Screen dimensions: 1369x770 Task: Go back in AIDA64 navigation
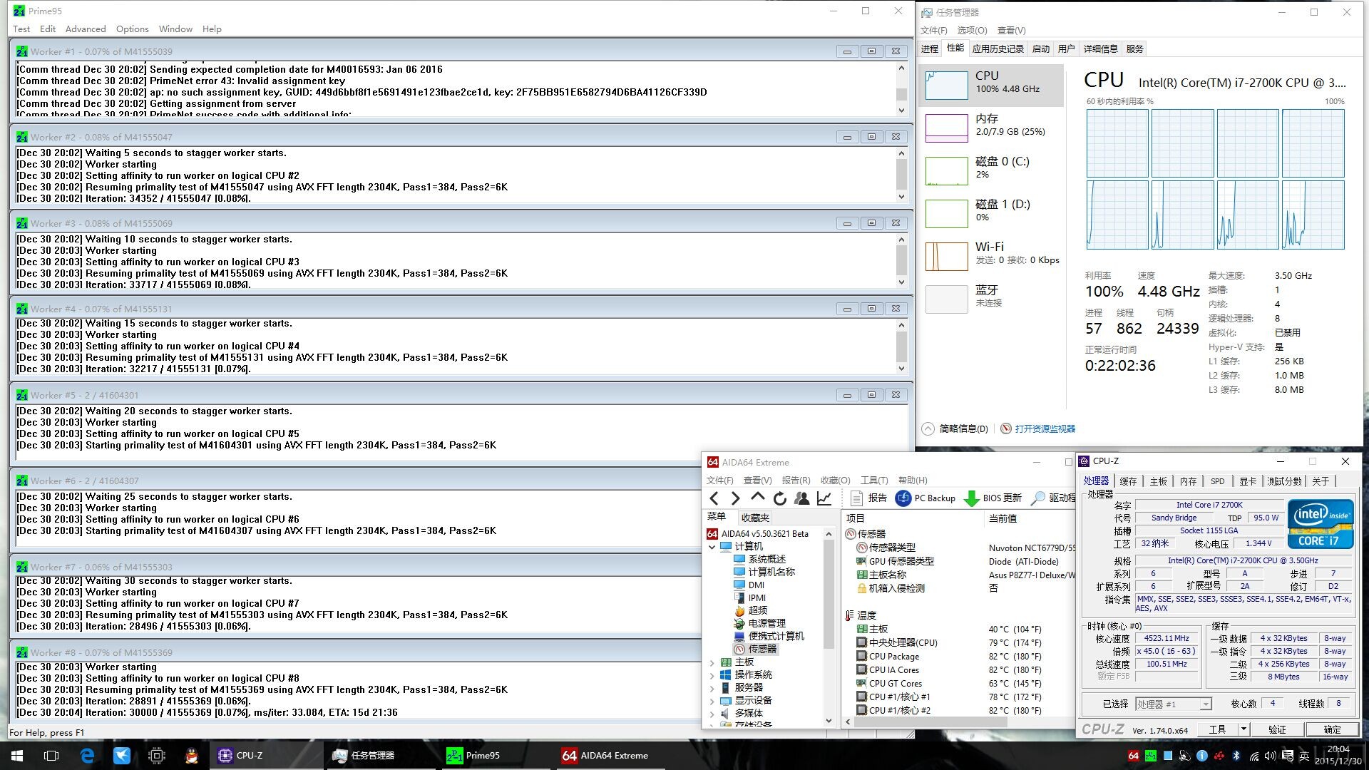click(x=714, y=498)
